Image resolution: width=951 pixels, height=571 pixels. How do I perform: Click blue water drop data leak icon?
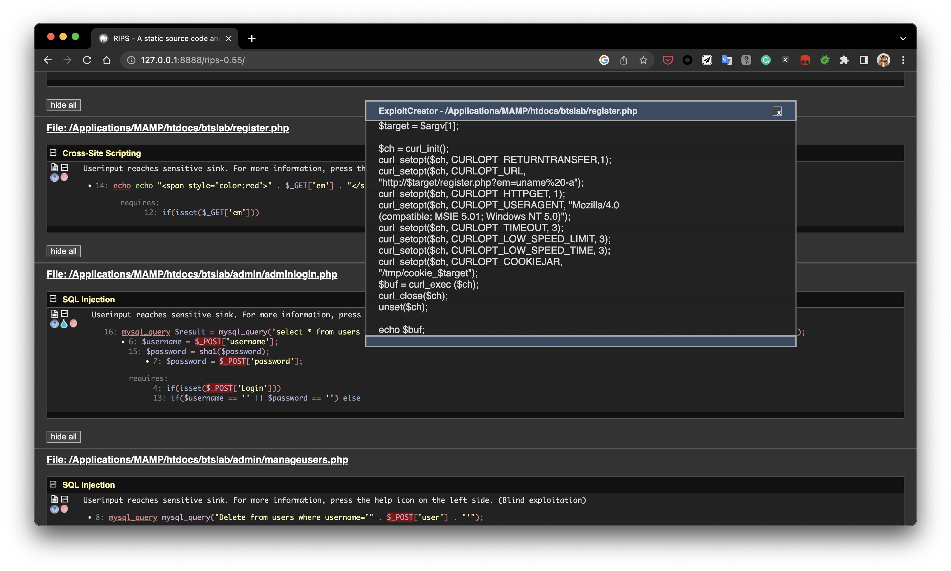64,324
